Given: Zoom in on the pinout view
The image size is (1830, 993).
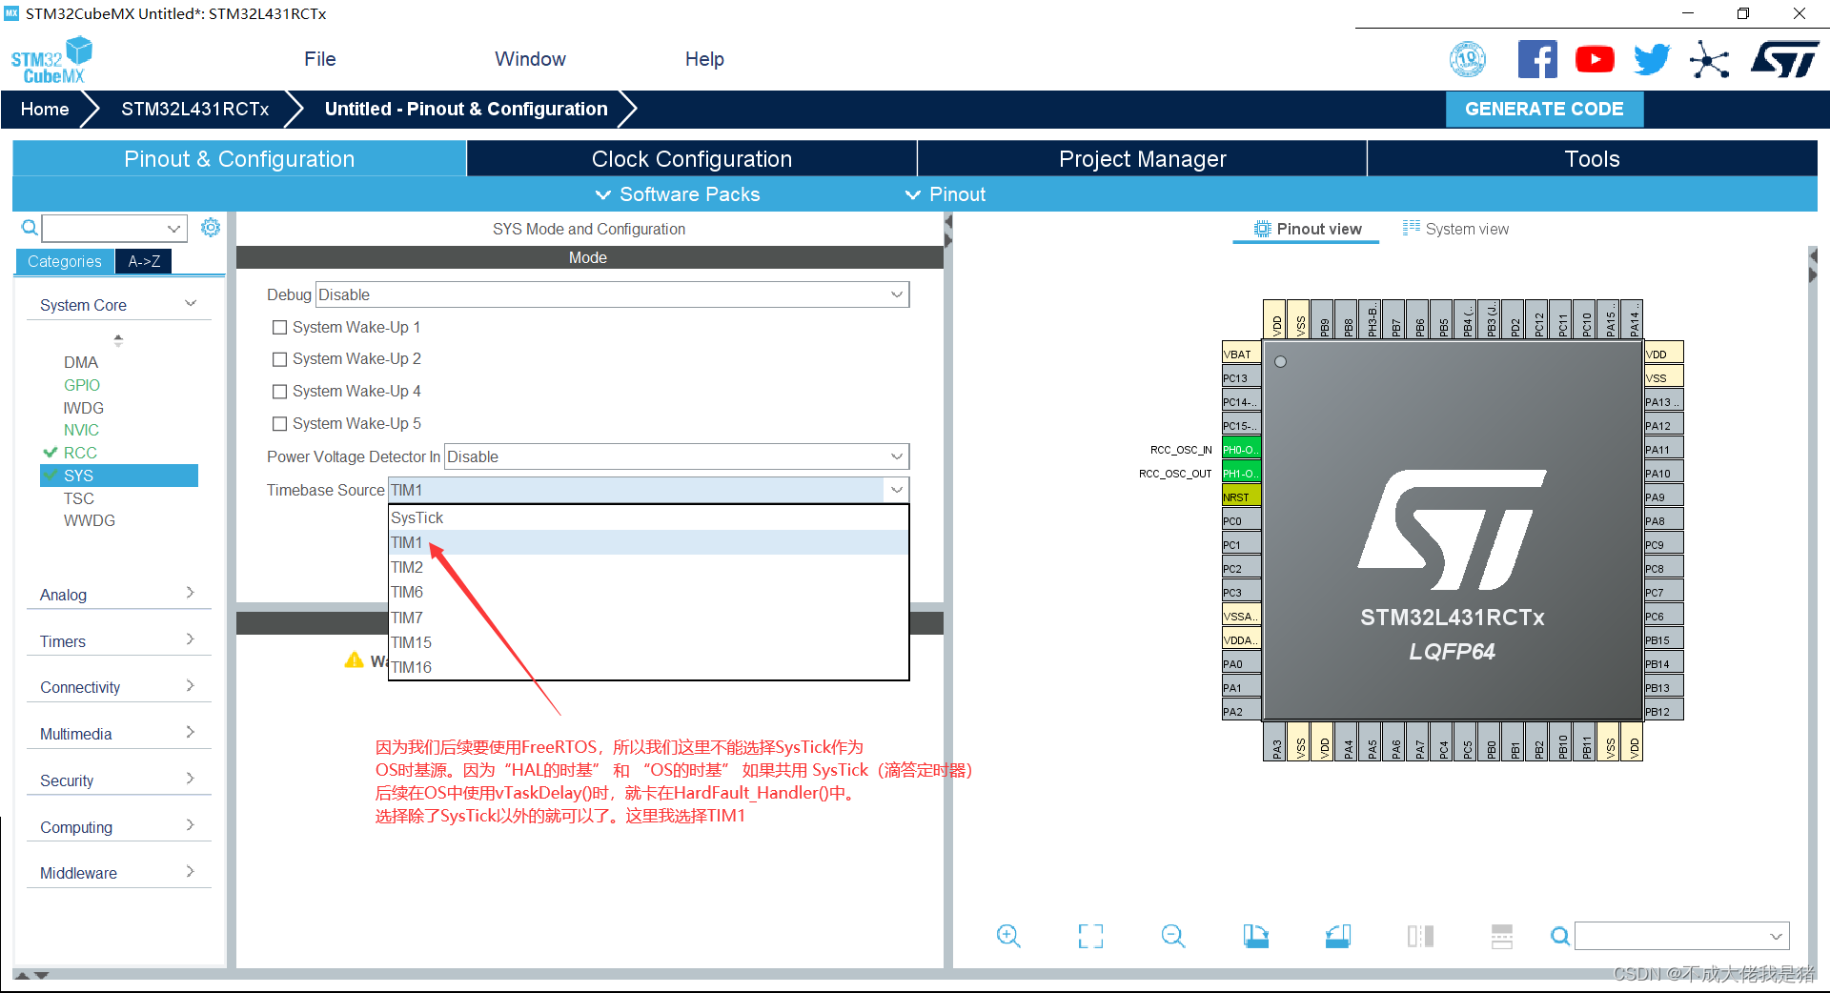Looking at the screenshot, I should [1008, 936].
